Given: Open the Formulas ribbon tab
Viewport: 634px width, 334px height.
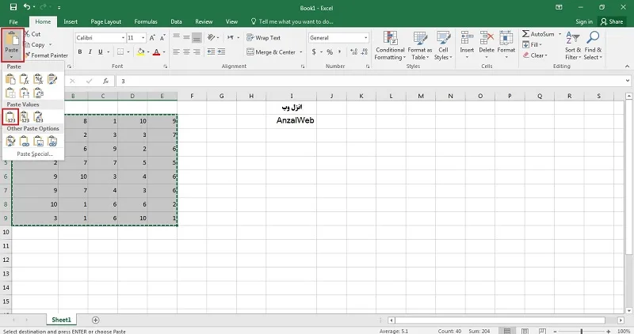Looking at the screenshot, I should click(x=146, y=22).
